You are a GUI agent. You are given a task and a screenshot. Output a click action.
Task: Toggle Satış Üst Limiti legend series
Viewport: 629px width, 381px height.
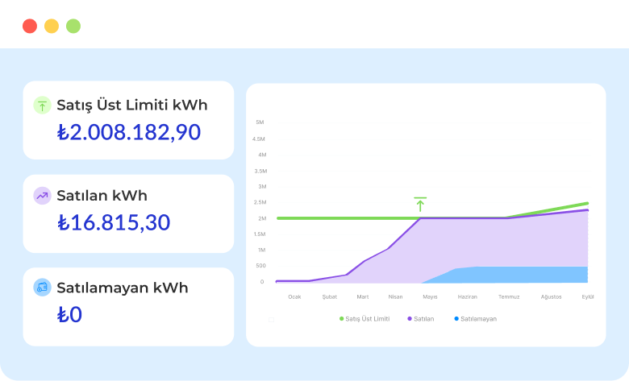[364, 319]
